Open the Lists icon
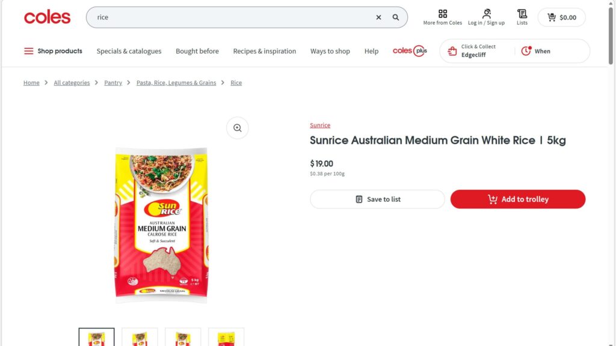616x346 pixels. 522,17
